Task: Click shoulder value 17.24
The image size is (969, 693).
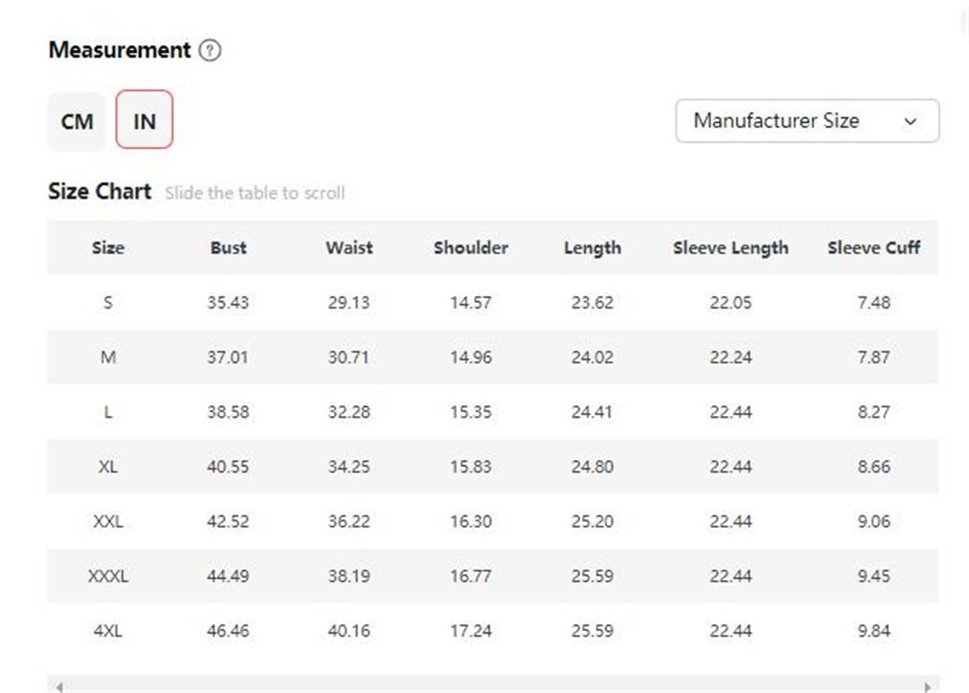Action: (x=471, y=630)
